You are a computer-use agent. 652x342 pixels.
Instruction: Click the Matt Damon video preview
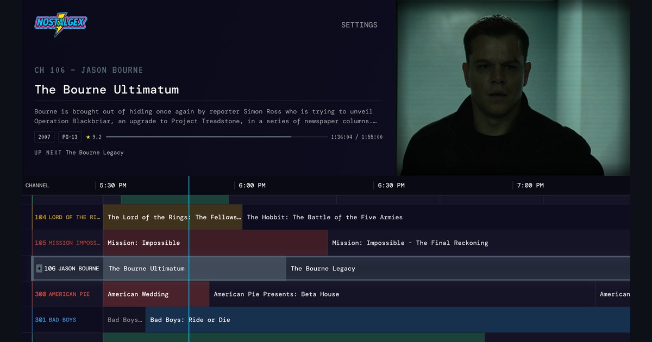pyautogui.click(x=513, y=87)
